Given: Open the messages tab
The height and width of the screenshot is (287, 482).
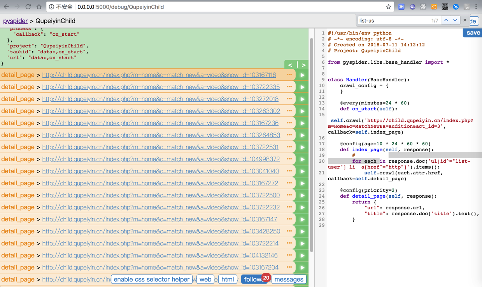Looking at the screenshot, I should tap(289, 279).
